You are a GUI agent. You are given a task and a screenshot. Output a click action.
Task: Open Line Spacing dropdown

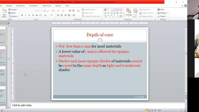pos(79,11)
